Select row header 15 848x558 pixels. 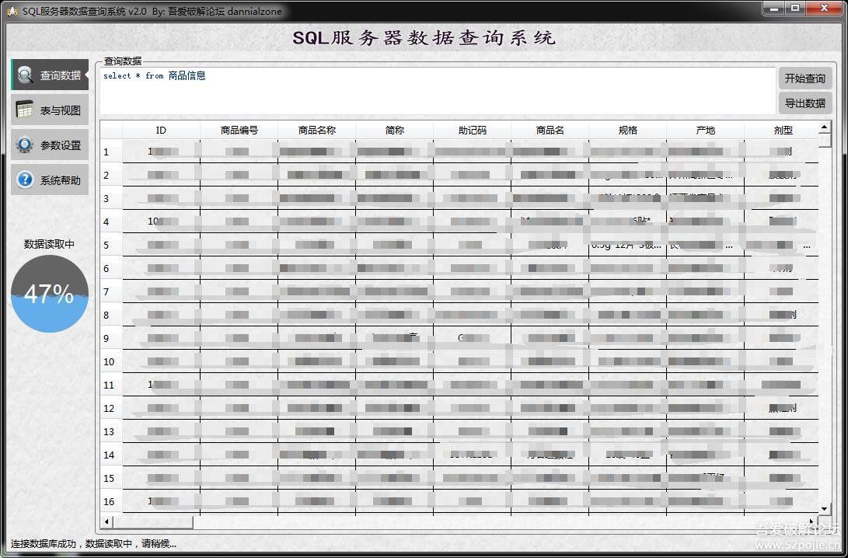click(111, 477)
